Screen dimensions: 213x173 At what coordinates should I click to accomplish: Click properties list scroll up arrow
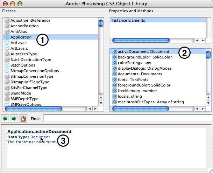[x=208, y=97]
